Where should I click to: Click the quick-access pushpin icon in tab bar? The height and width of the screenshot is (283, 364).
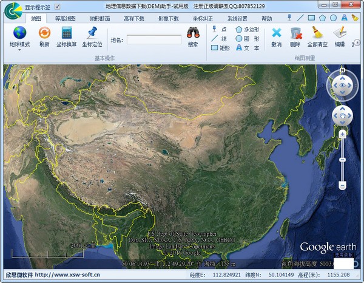tap(289, 18)
